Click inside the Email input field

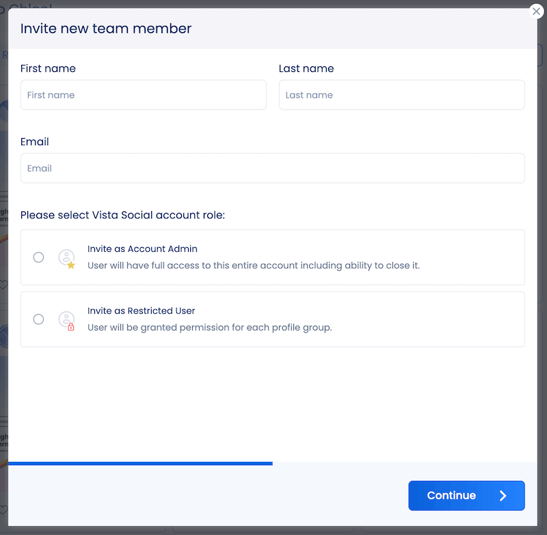(x=273, y=168)
